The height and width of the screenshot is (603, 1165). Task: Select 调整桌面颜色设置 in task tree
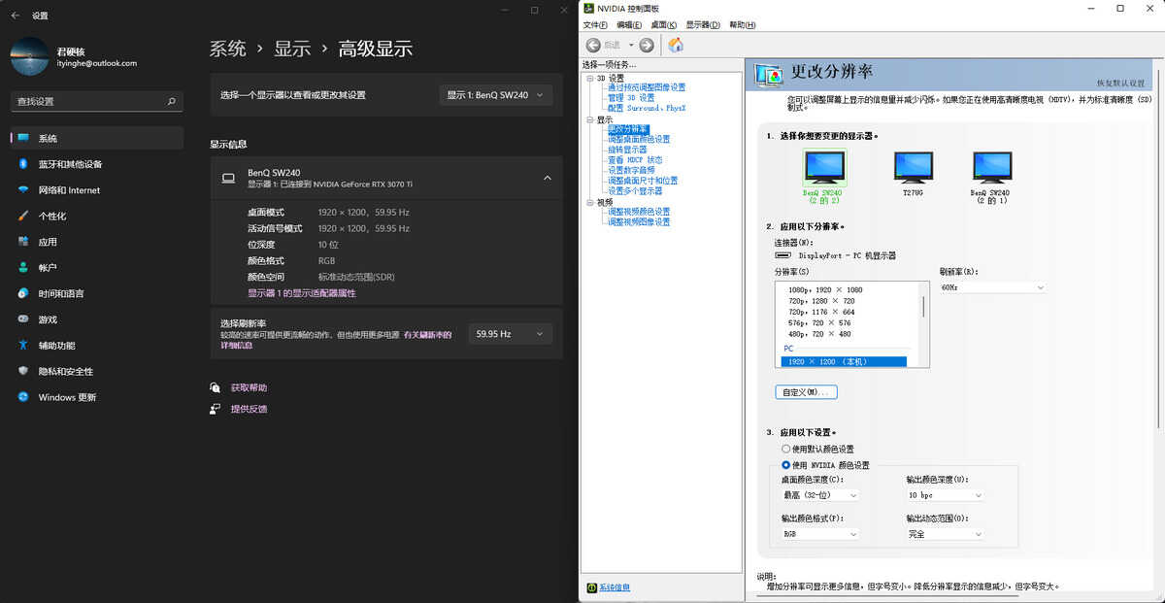(639, 139)
